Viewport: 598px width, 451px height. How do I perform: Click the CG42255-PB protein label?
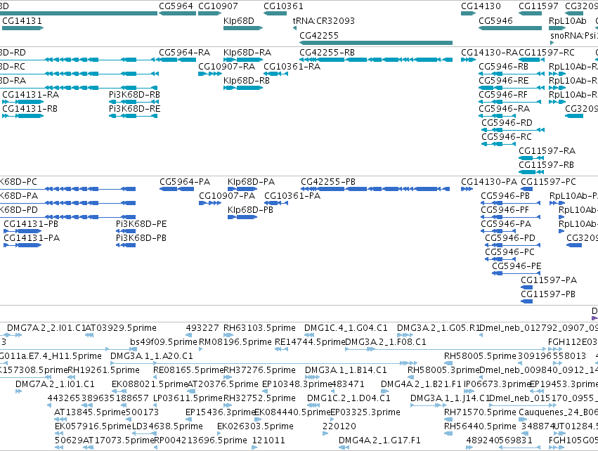(x=328, y=182)
